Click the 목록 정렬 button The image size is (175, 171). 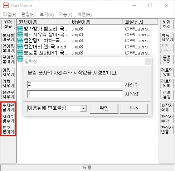(x=167, y=60)
